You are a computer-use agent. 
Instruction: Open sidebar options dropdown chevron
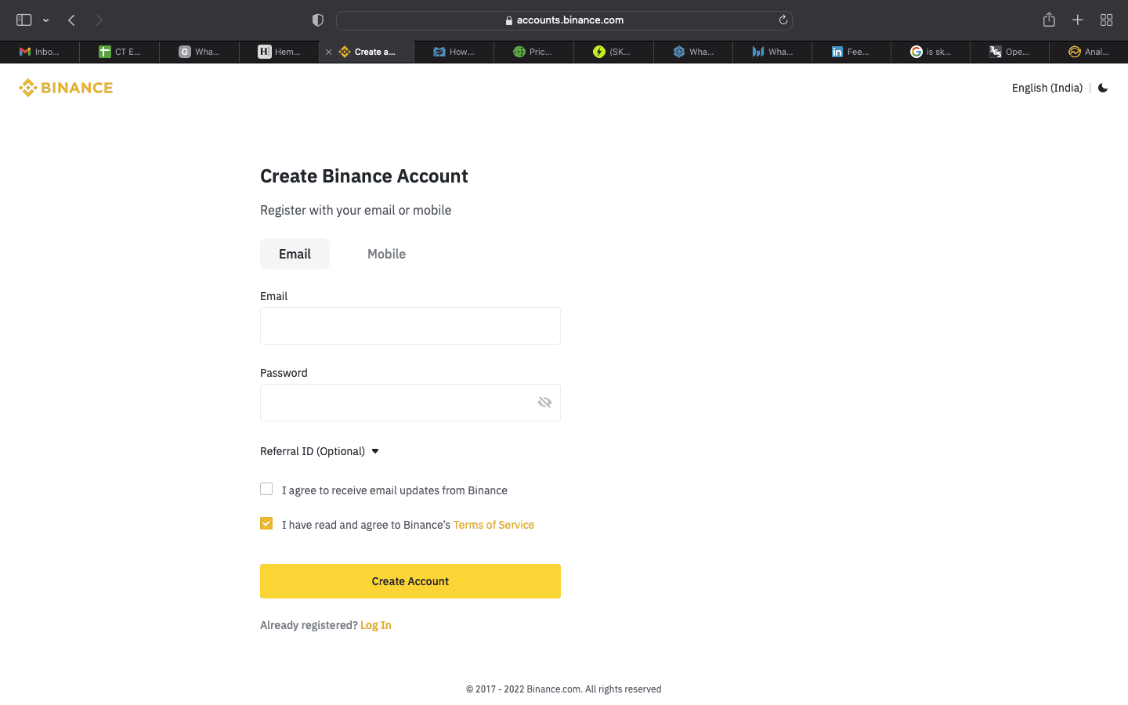[46, 20]
